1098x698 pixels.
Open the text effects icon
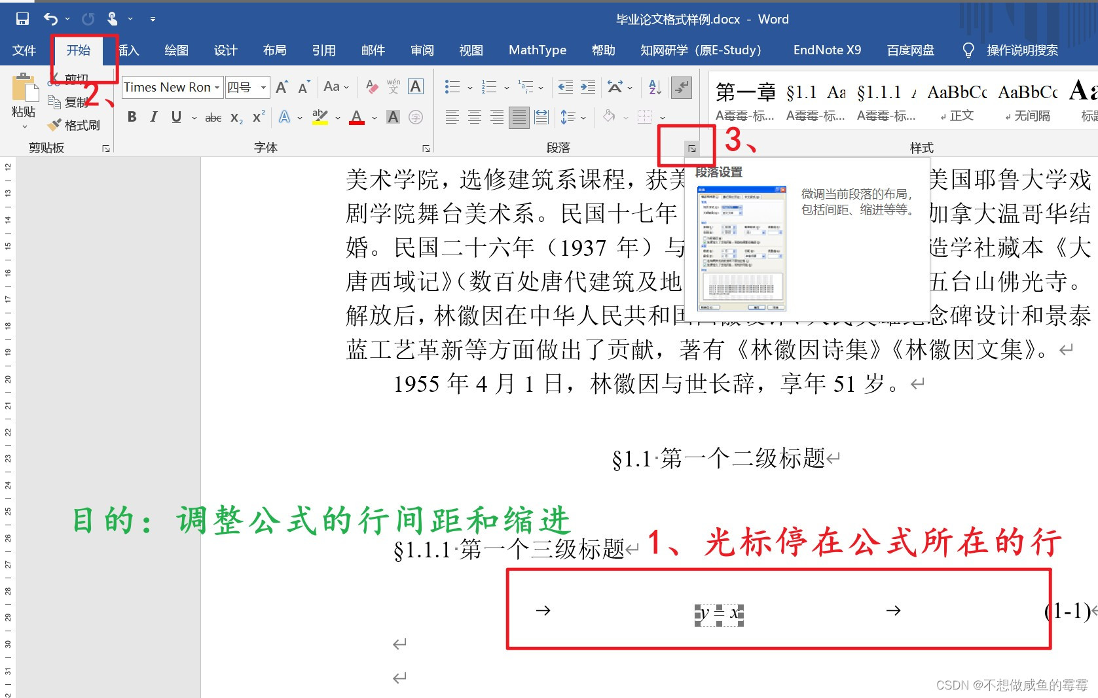[285, 117]
